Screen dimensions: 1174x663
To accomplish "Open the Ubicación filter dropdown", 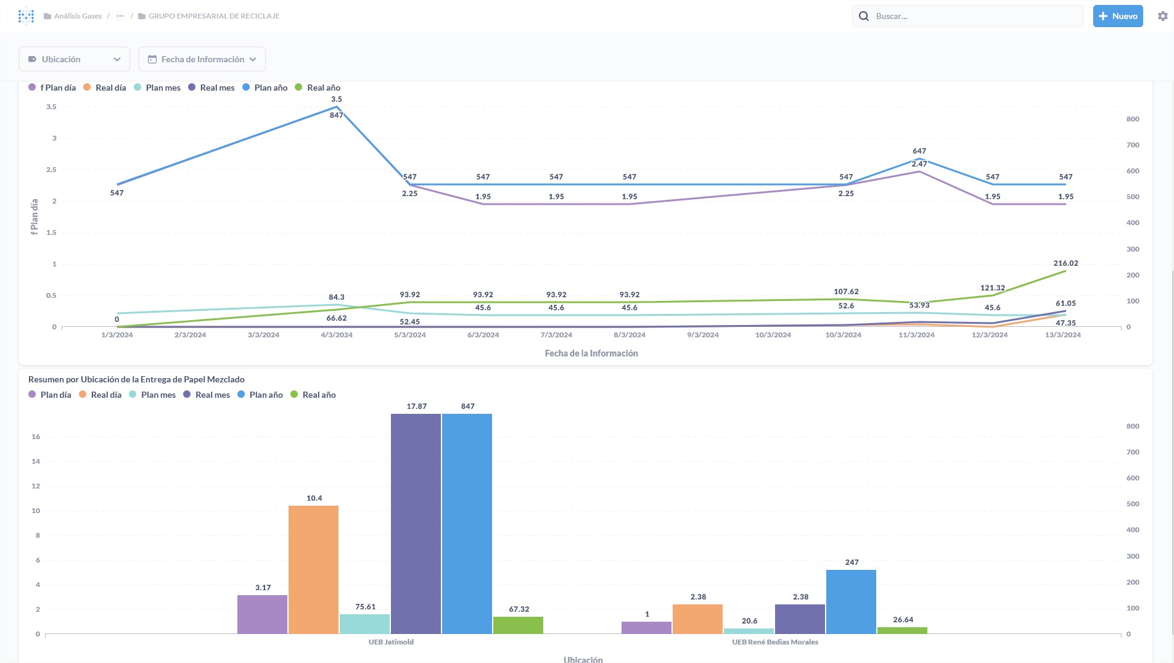I will click(x=75, y=59).
